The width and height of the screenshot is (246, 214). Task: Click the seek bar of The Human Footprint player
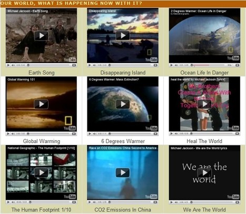point(50,202)
